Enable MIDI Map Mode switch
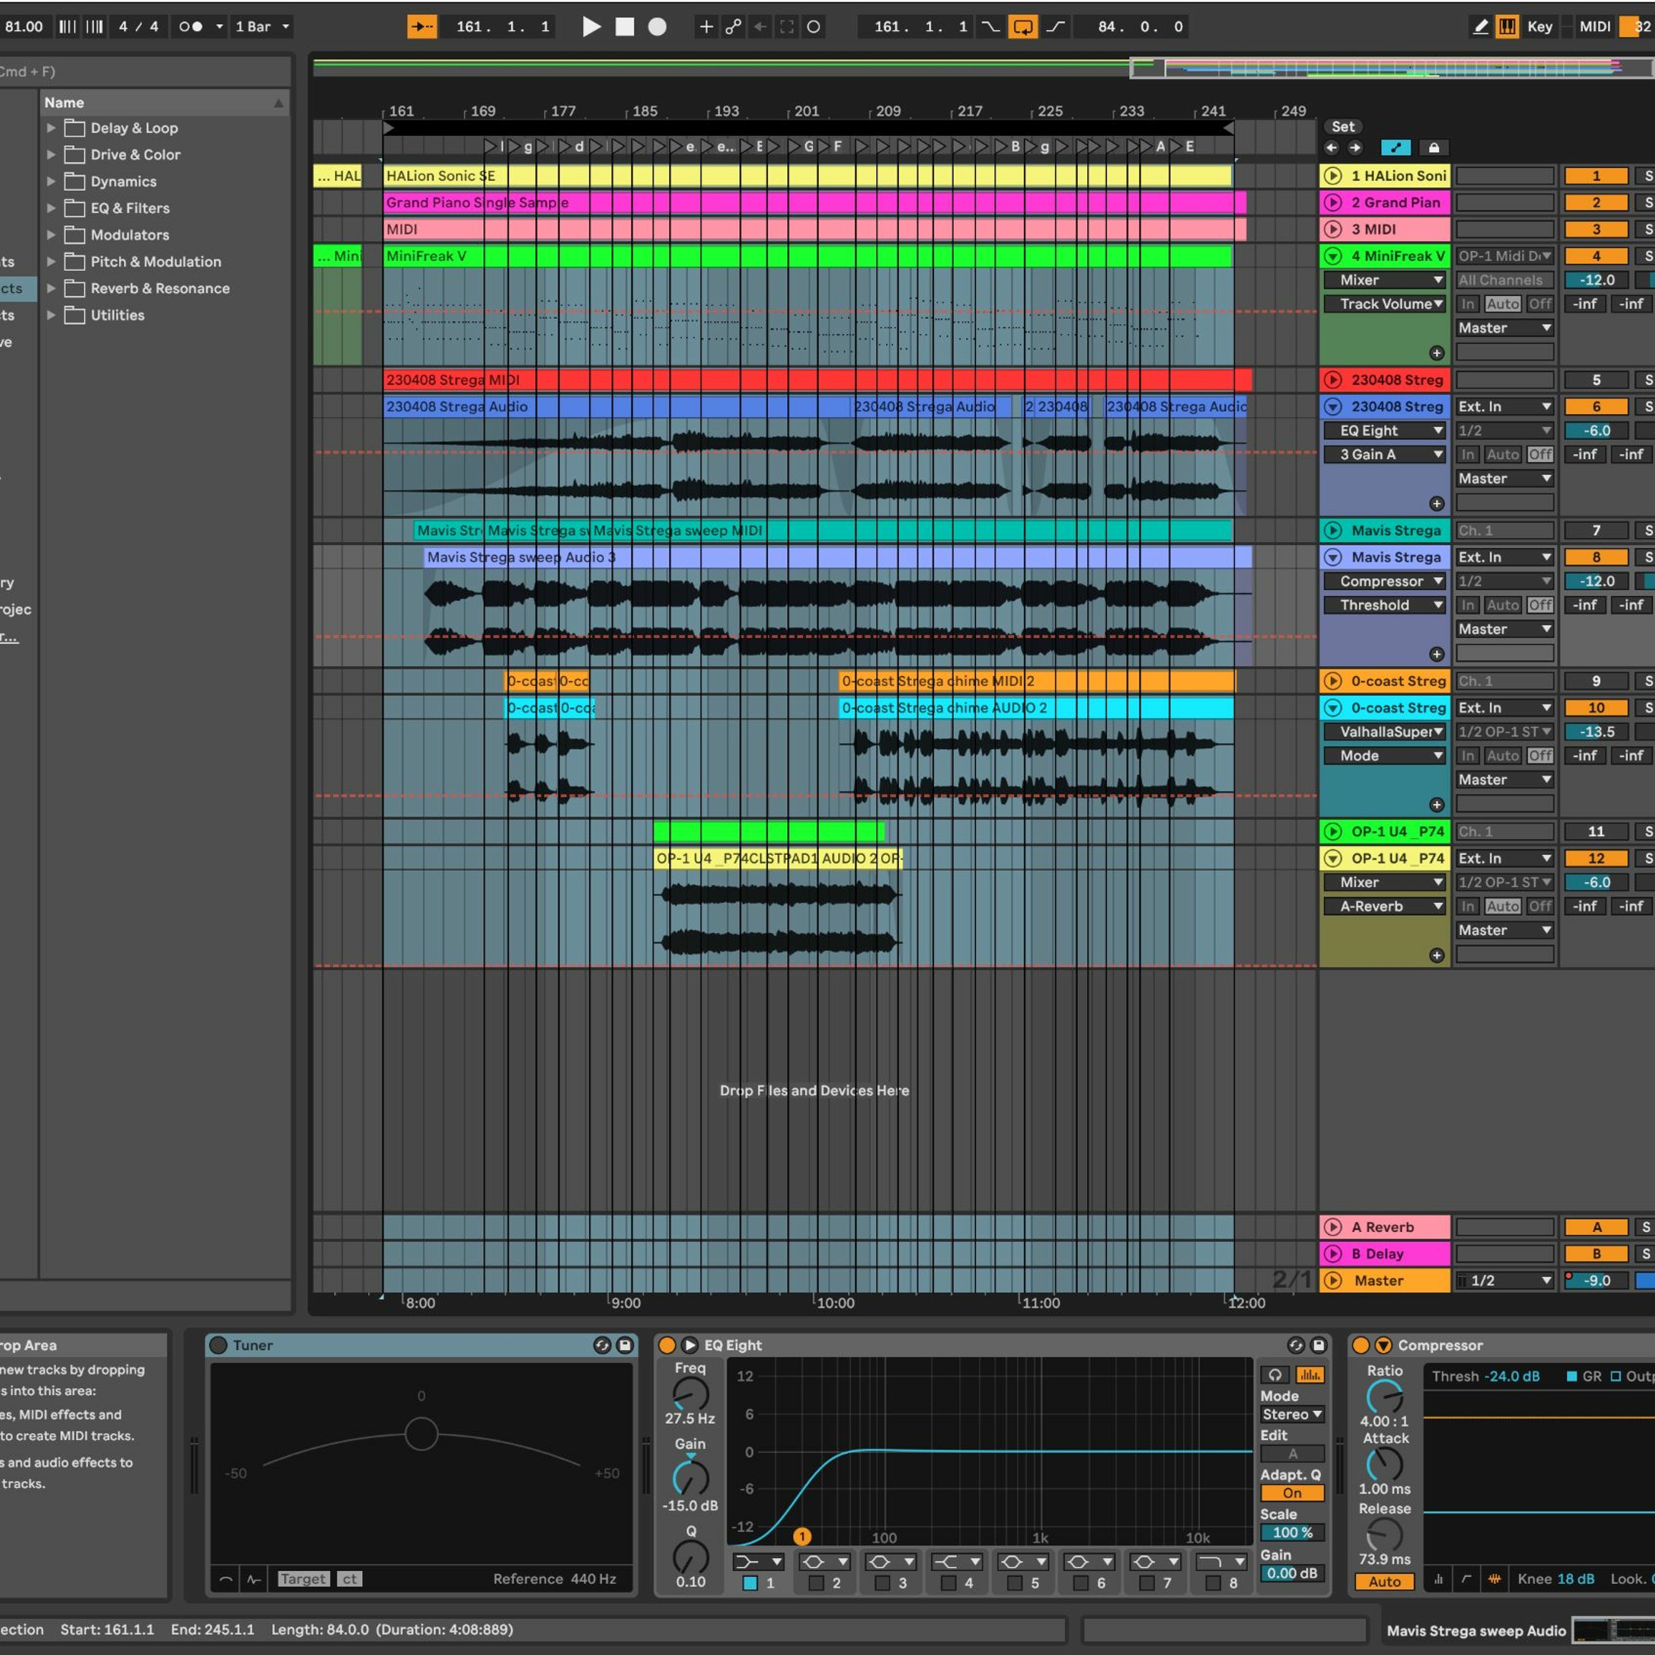The width and height of the screenshot is (1655, 1655). (x=1594, y=26)
